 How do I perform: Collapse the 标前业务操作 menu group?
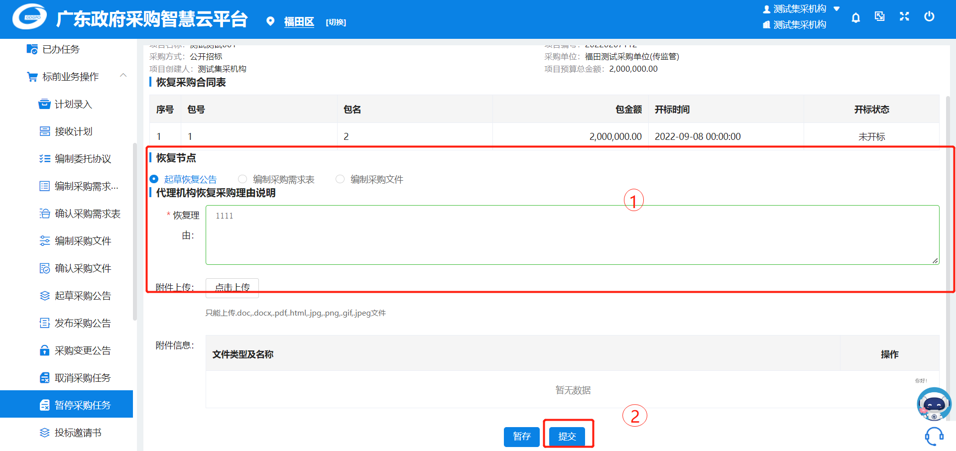[x=123, y=76]
